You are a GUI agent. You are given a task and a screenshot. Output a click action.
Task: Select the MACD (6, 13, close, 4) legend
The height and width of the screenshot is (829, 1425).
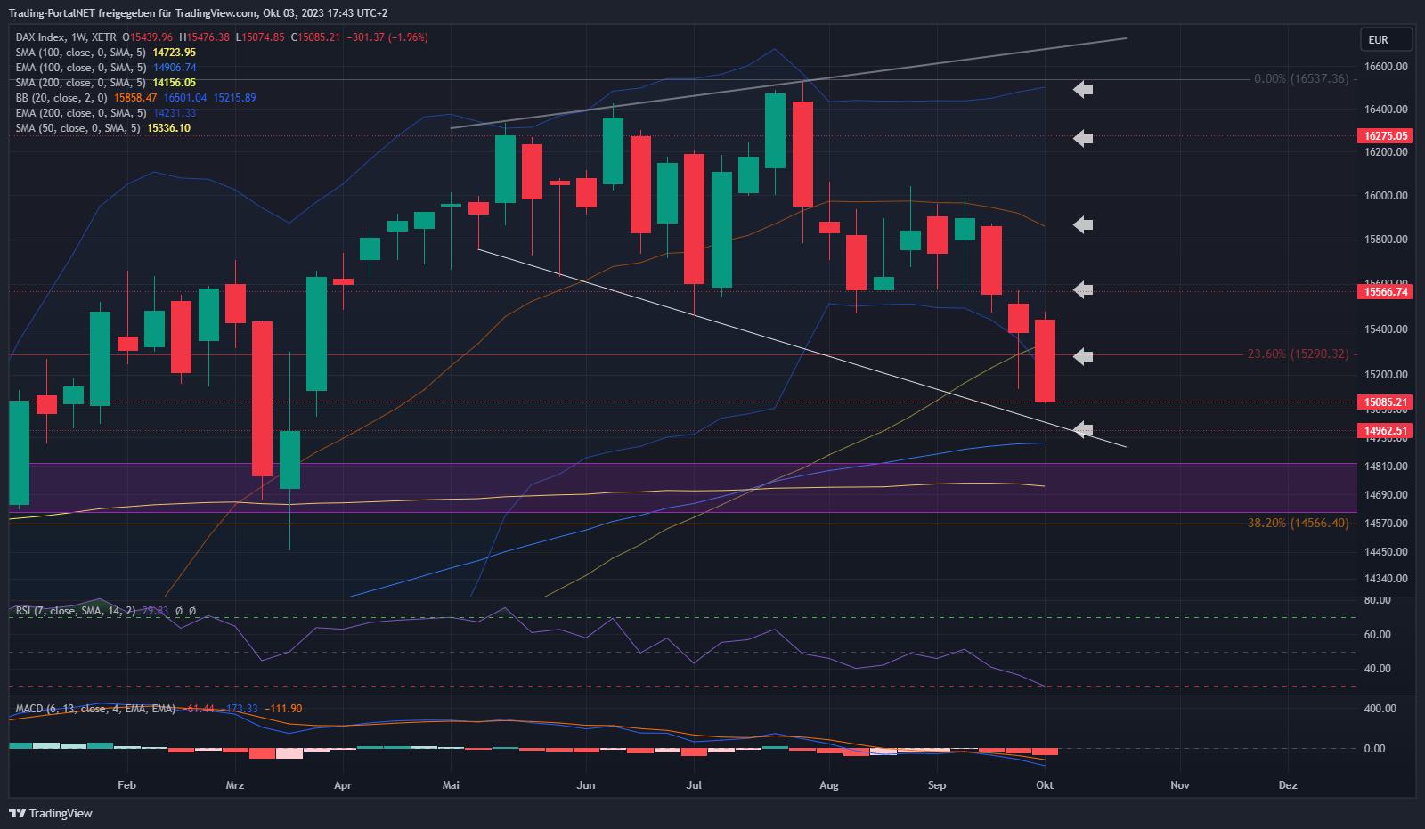click(95, 709)
